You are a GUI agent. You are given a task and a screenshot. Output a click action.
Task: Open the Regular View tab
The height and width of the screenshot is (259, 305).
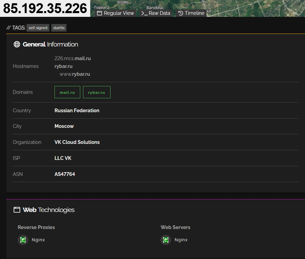[116, 13]
